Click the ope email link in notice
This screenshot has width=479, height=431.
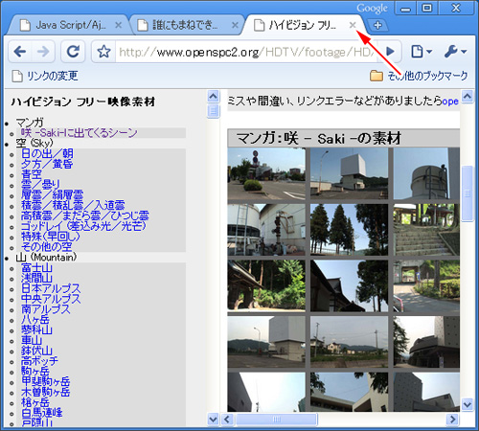[x=450, y=102]
